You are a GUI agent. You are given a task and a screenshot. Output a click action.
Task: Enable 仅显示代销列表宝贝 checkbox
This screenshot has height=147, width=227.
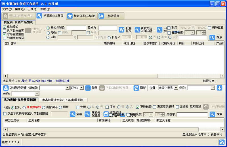[x=5, y=114]
